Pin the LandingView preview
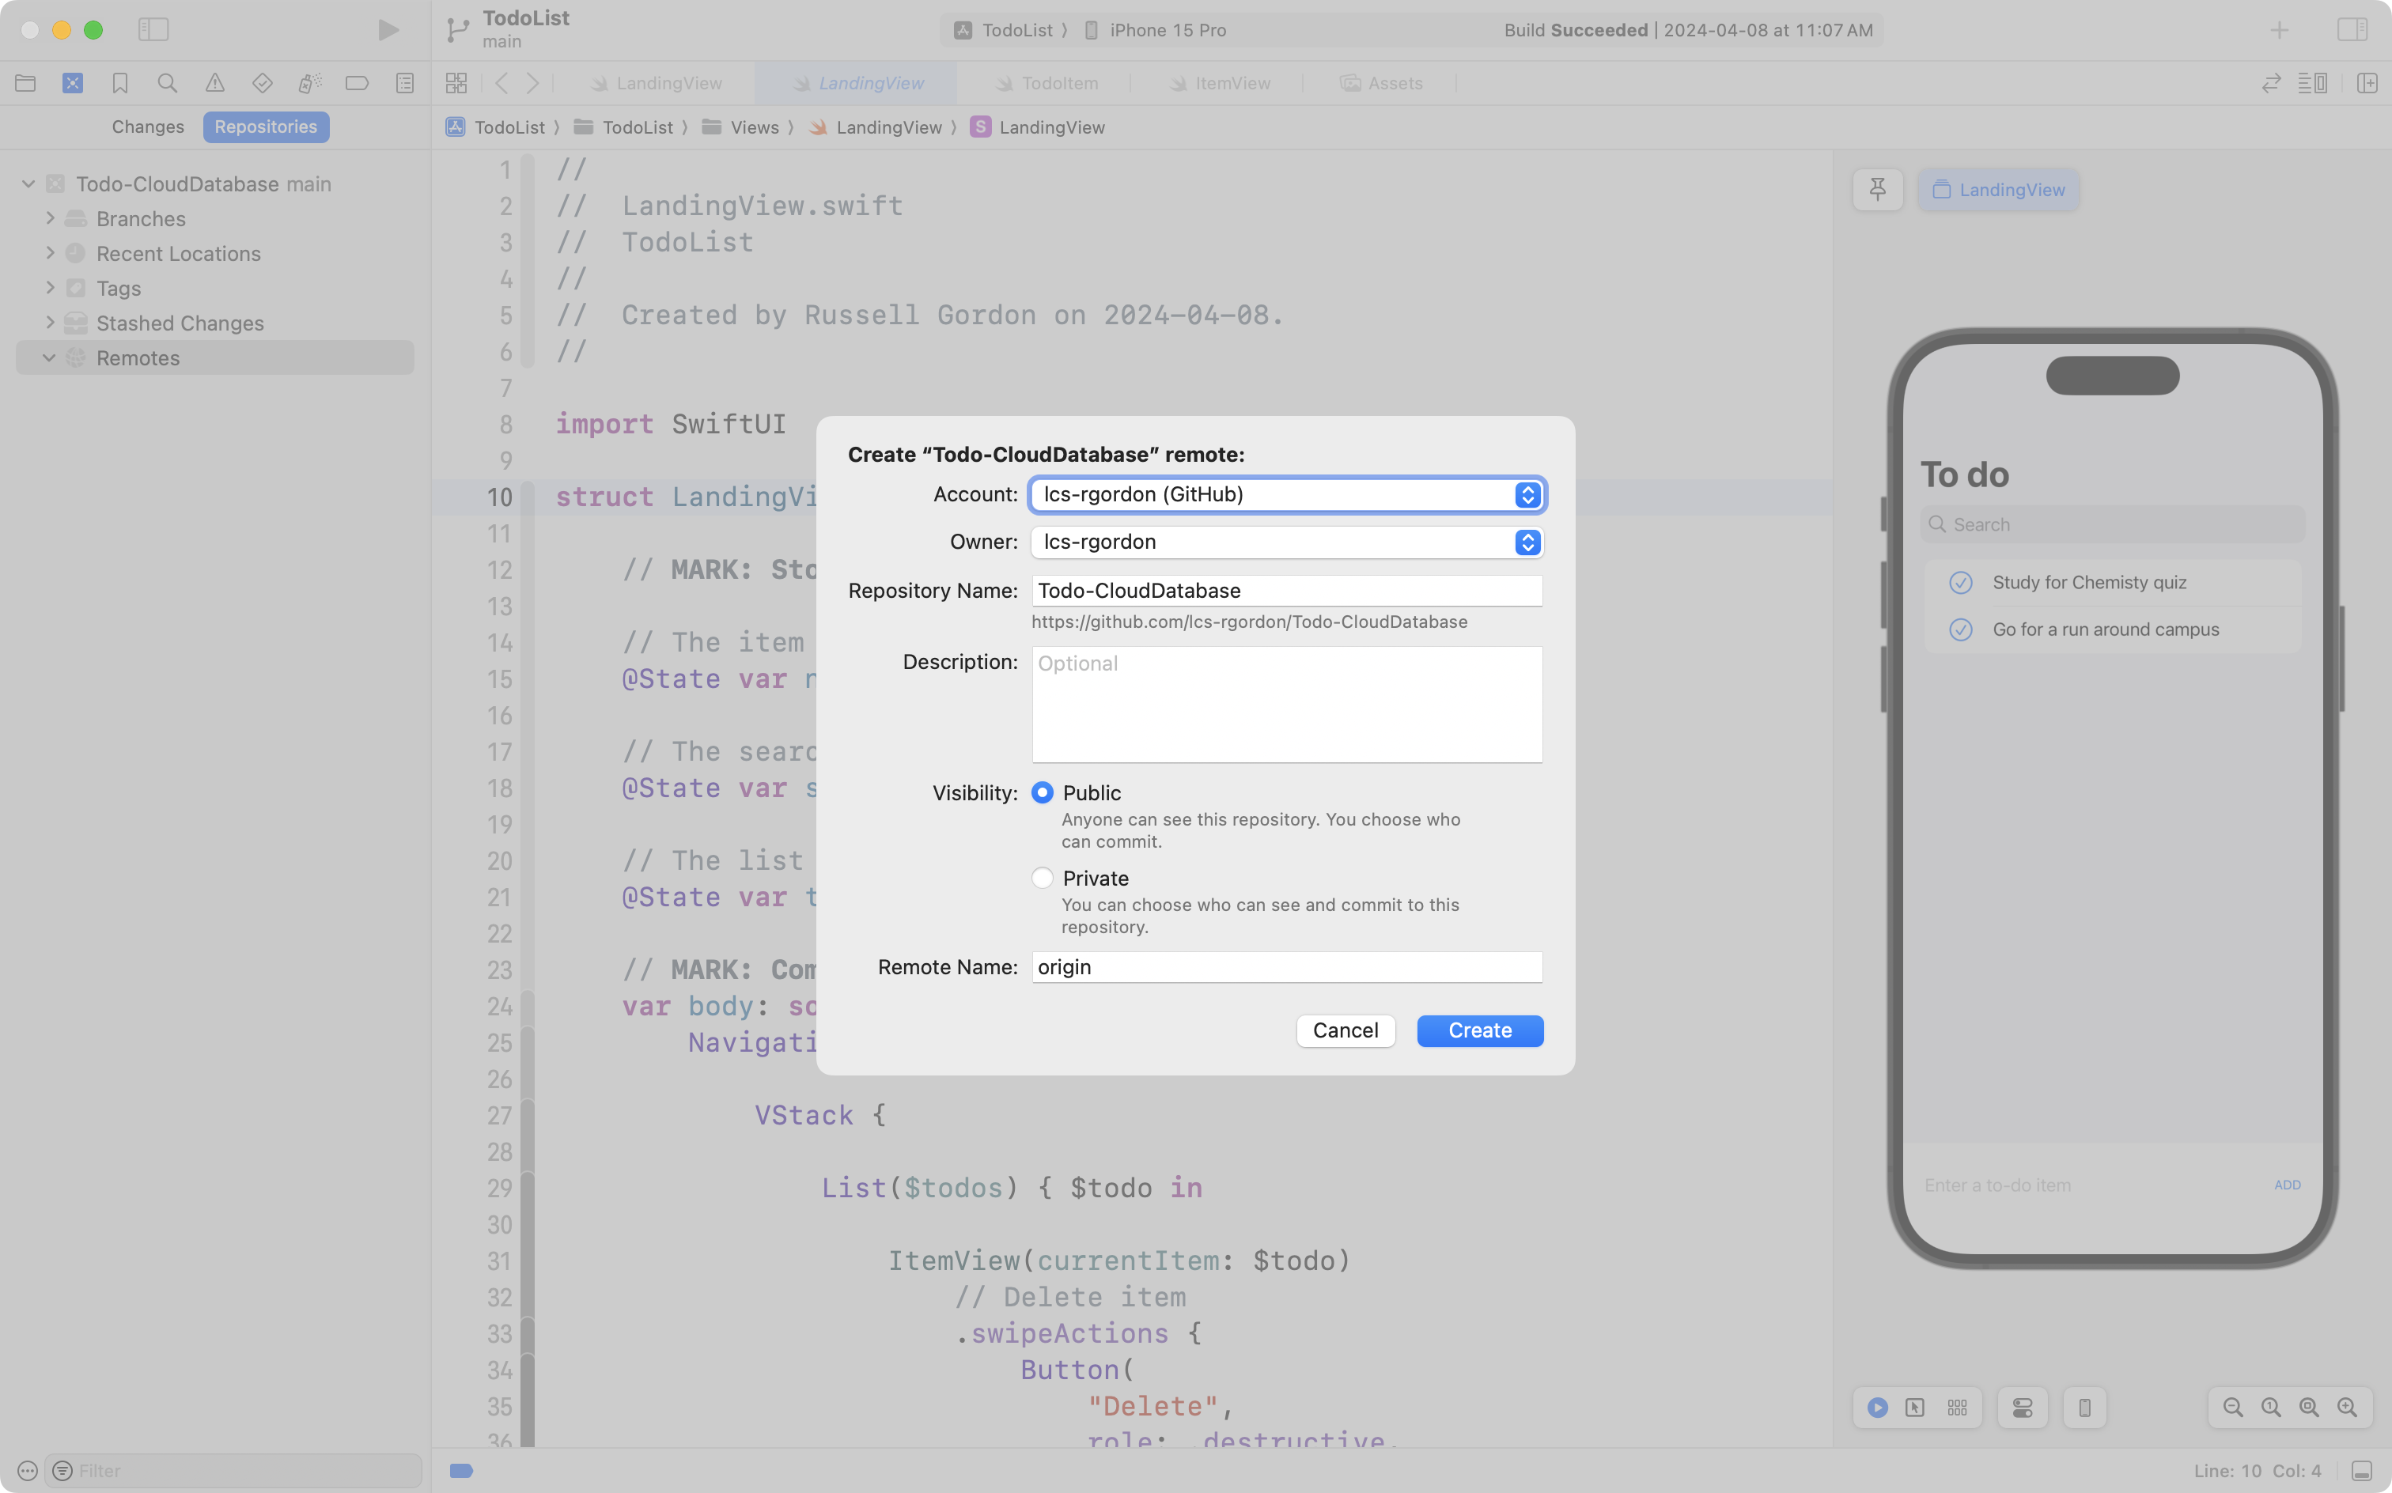Screen dimensions: 2392x1493 1876,188
